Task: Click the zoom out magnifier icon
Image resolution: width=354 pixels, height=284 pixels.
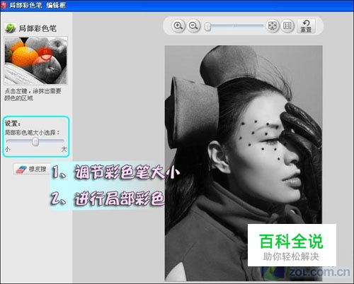Action: (x=193, y=26)
